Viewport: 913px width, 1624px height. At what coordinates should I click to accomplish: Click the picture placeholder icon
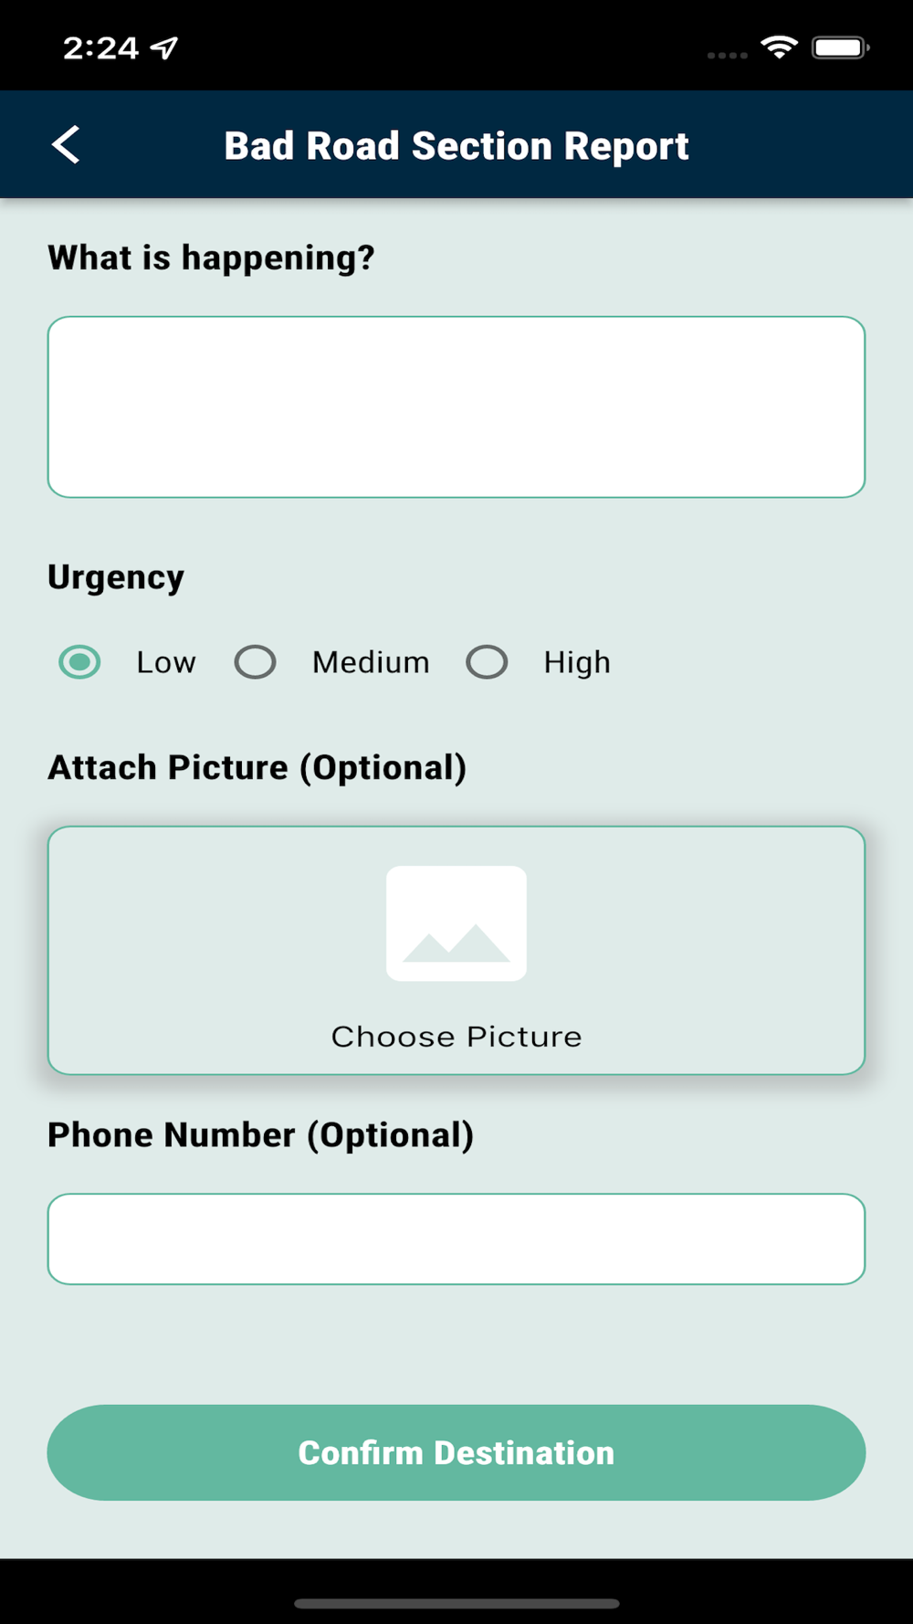pyautogui.click(x=456, y=923)
